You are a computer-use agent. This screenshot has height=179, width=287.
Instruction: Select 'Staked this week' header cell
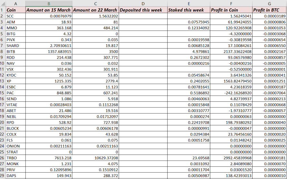coord(189,10)
